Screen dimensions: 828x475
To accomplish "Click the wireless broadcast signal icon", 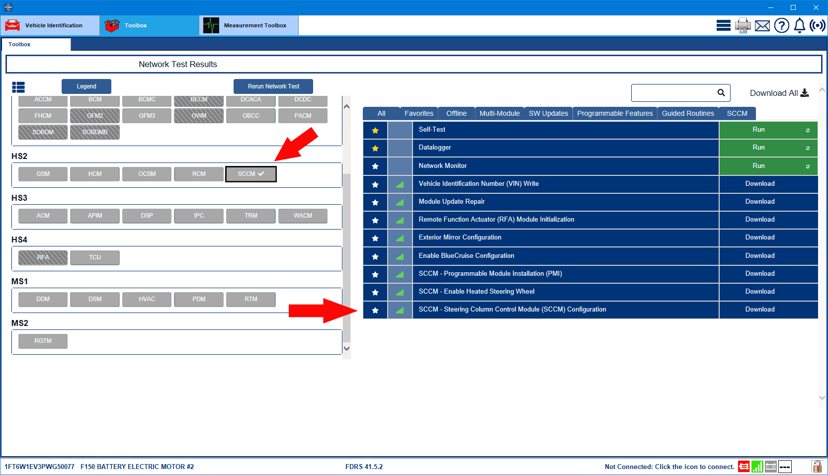I will [x=818, y=25].
